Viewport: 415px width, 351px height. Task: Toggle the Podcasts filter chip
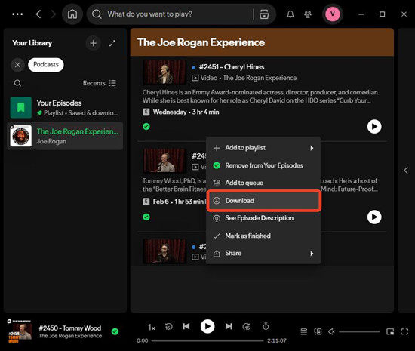[46, 65]
